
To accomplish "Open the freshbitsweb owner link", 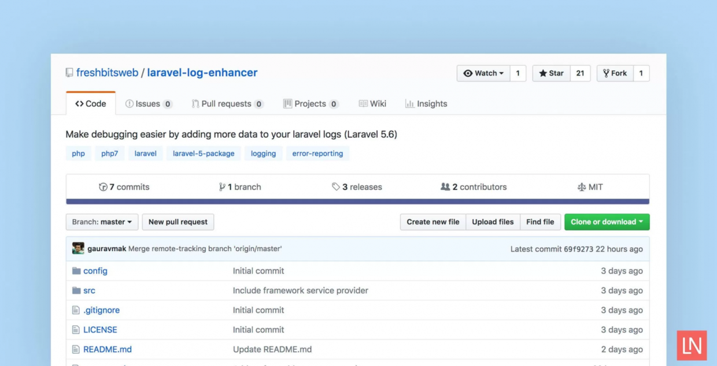I will click(108, 73).
